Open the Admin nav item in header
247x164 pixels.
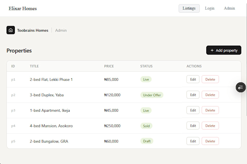coord(229,8)
